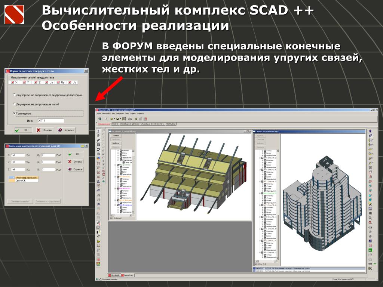
Task: Collapse the NR15 (Отм. 39.6) tree node
Action: pos(260,158)
